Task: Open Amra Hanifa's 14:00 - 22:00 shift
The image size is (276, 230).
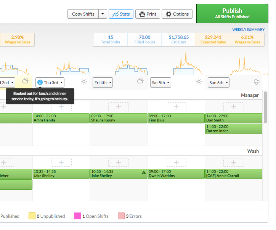Action: [61, 118]
